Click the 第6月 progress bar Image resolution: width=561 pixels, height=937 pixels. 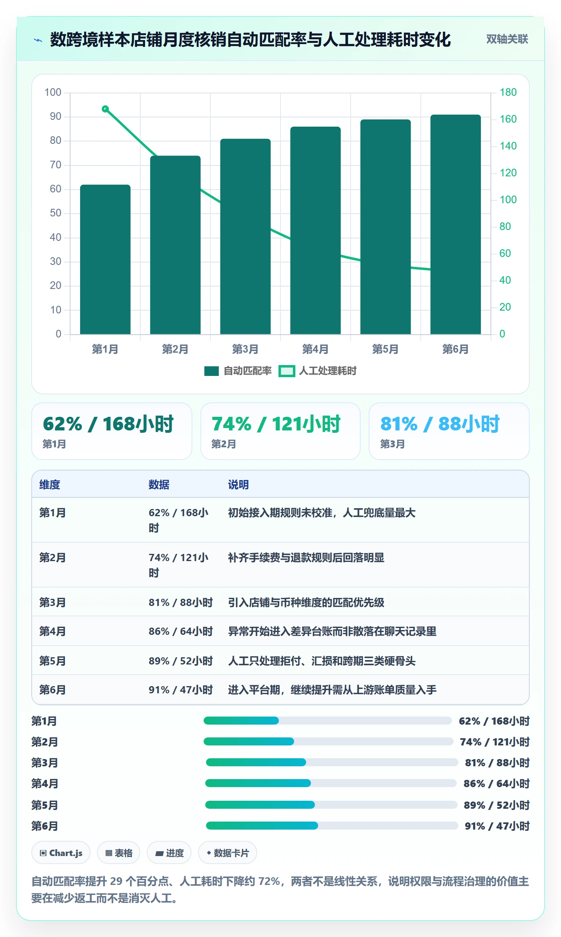pos(332,826)
